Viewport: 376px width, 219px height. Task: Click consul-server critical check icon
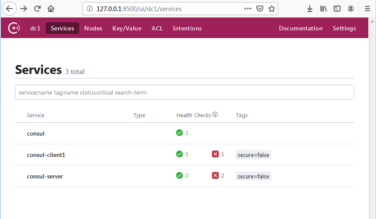(x=215, y=175)
